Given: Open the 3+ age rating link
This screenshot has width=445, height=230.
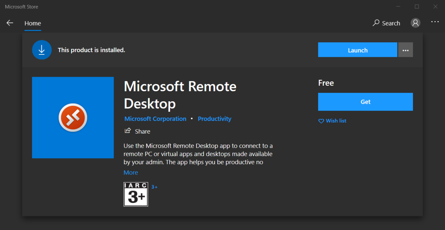Looking at the screenshot, I should [x=154, y=187].
